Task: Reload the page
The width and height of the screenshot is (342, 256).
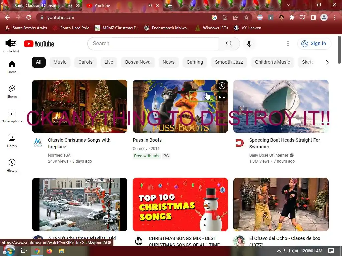Action: tap(29, 17)
